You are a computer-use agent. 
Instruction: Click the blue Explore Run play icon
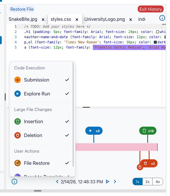tap(18, 94)
